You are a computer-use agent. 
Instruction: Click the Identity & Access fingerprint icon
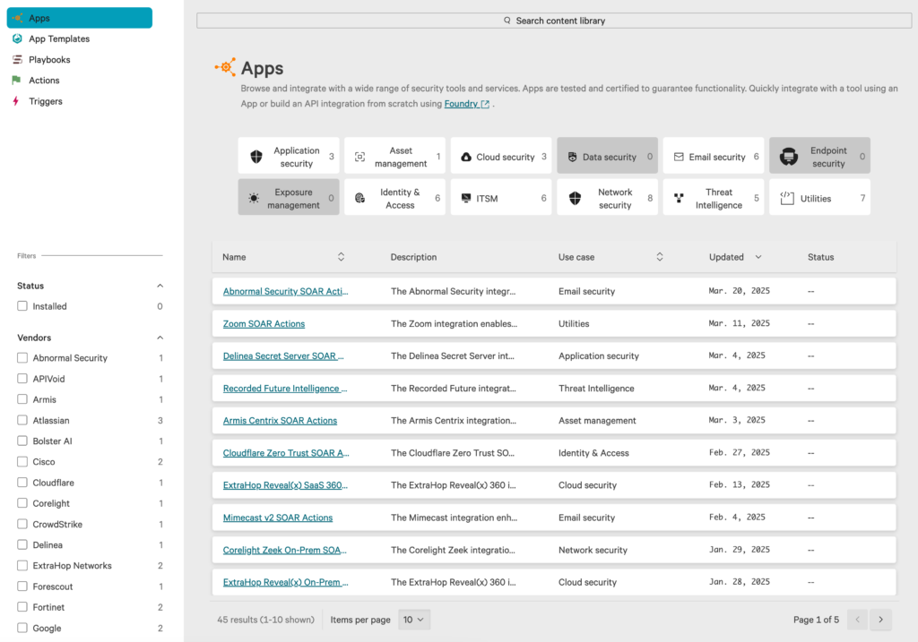coord(360,198)
